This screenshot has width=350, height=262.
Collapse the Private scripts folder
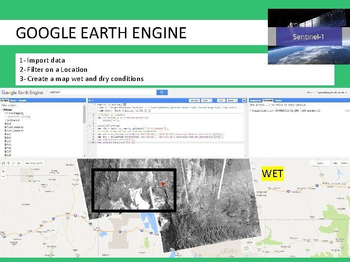2,110
